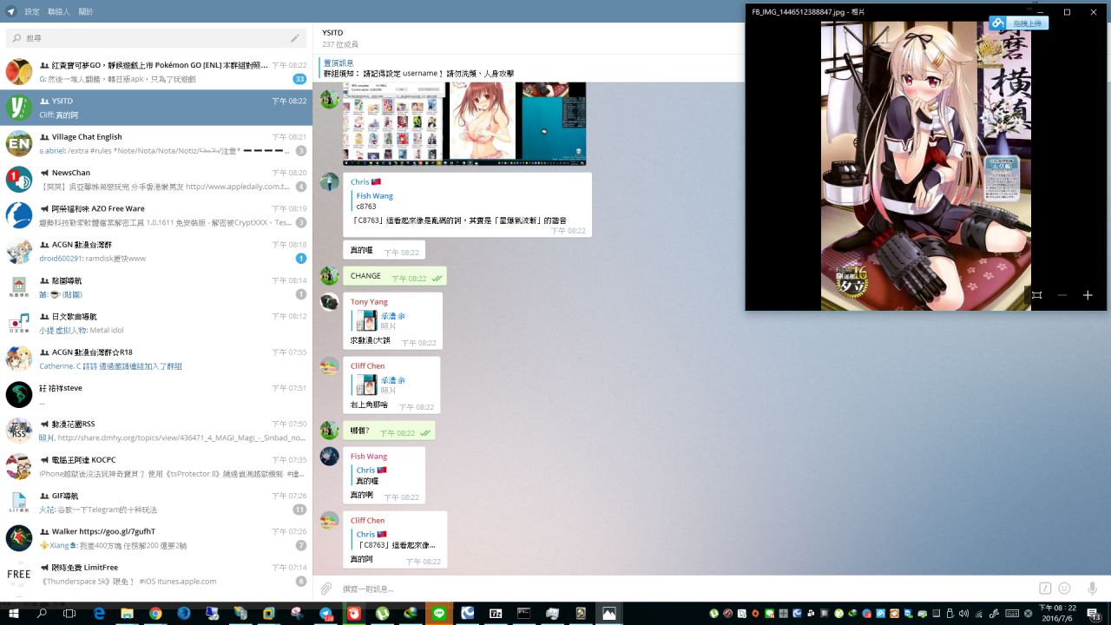This screenshot has height=625, width=1111.
Task: Click the microphone voice message icon
Action: tap(1092, 589)
